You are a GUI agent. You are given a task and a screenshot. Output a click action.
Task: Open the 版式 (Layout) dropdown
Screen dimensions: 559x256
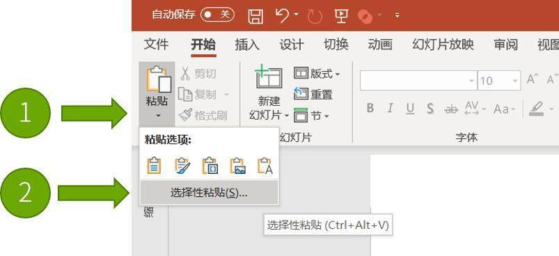317,74
